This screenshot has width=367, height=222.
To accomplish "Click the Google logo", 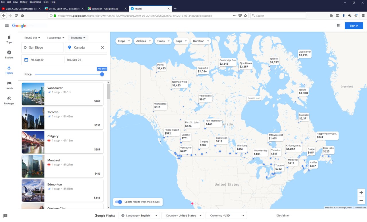I will (x=19, y=26).
